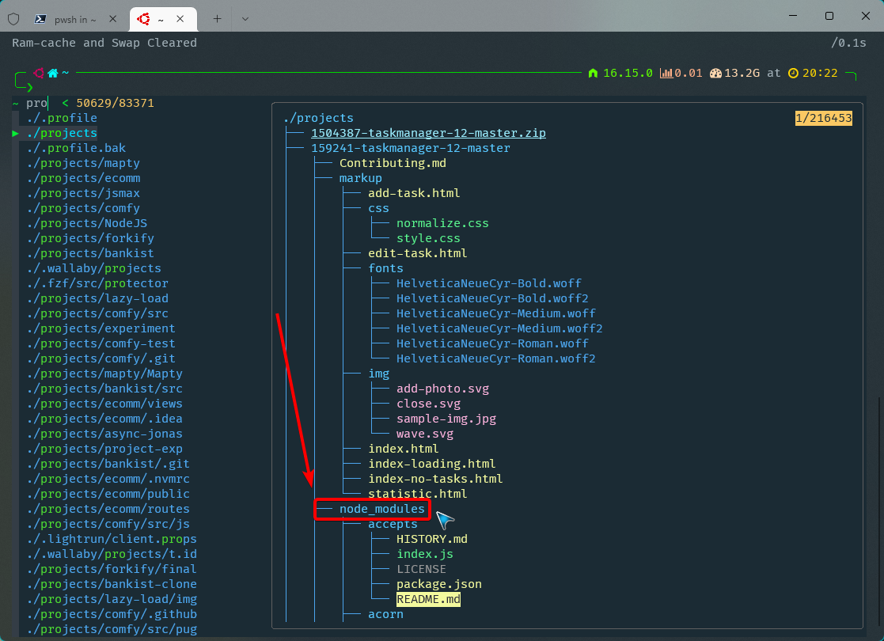Click the Node.js version icon showing 16.15.0
884x641 pixels.
pyautogui.click(x=593, y=73)
